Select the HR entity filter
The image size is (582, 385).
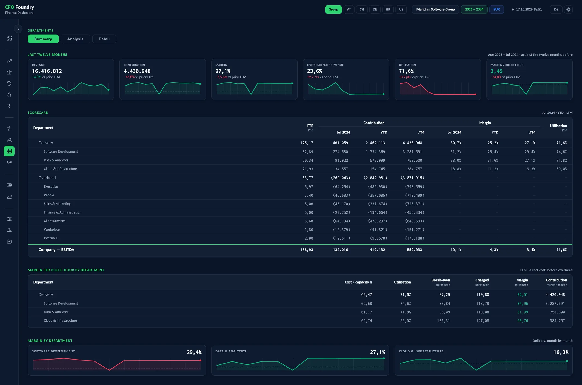(388, 9)
